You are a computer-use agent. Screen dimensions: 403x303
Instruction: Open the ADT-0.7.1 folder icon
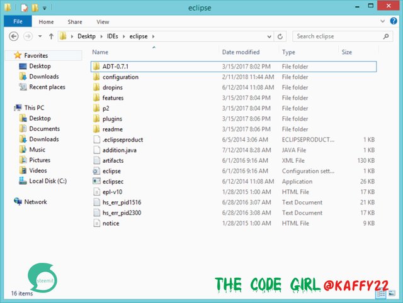(96, 67)
